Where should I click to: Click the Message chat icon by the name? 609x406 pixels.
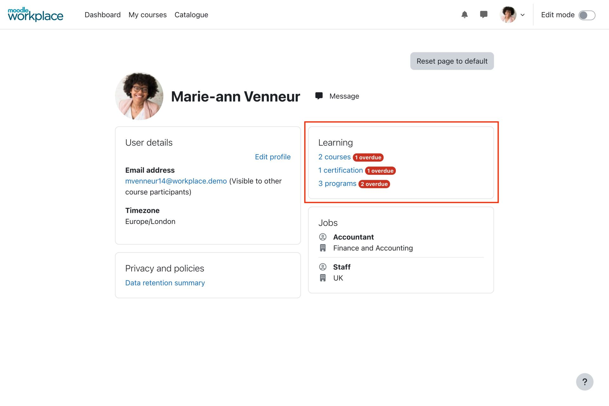coord(319,96)
